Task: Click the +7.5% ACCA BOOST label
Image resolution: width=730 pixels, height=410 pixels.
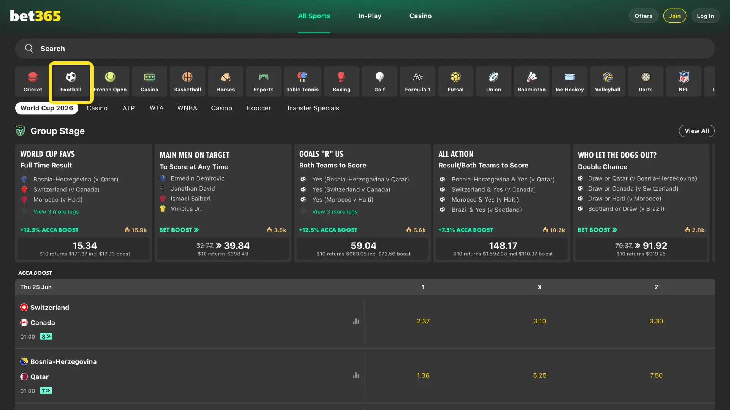Action: (466, 230)
